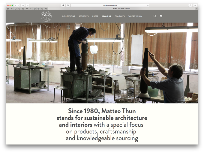Open the Instagram pinned tab
The image size is (204, 153).
pyautogui.click(x=16, y=9)
